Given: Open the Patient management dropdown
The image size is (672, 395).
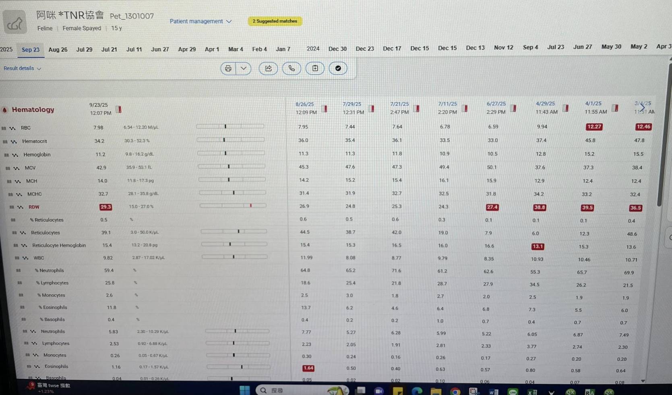Looking at the screenshot, I should tap(200, 21).
